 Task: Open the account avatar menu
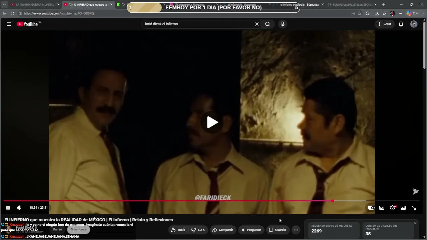coord(414,24)
